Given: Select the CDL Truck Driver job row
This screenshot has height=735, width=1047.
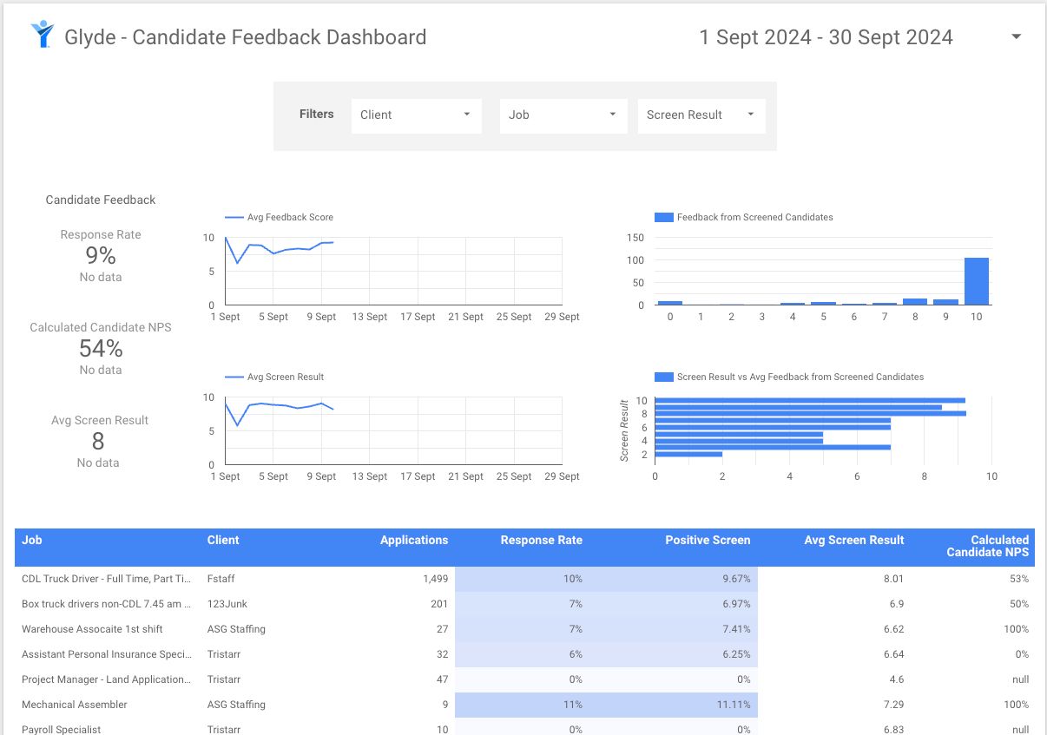Looking at the screenshot, I should click(106, 579).
